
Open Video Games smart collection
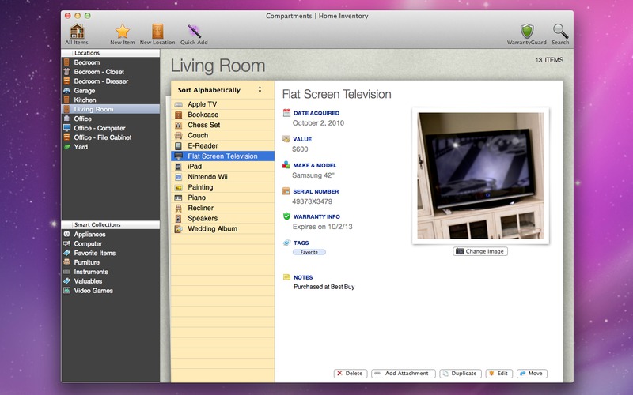click(x=110, y=291)
